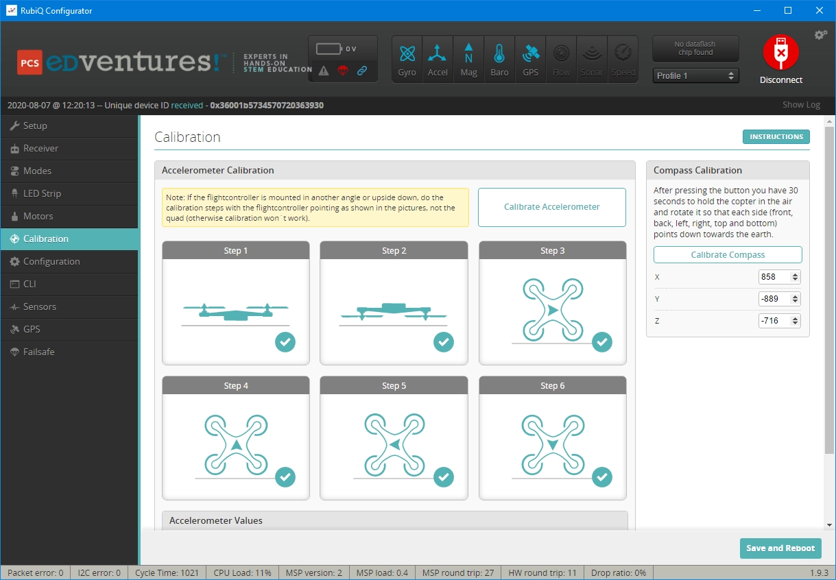836x580 pixels.
Task: Click the MSP round trip: 27 entry
Action: point(458,572)
